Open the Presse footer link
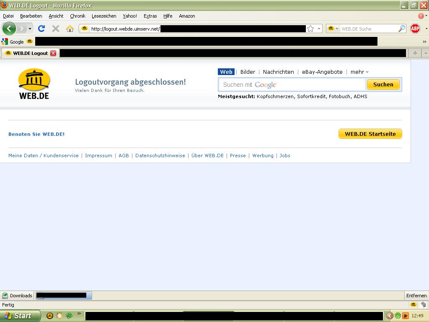 pyautogui.click(x=238, y=156)
